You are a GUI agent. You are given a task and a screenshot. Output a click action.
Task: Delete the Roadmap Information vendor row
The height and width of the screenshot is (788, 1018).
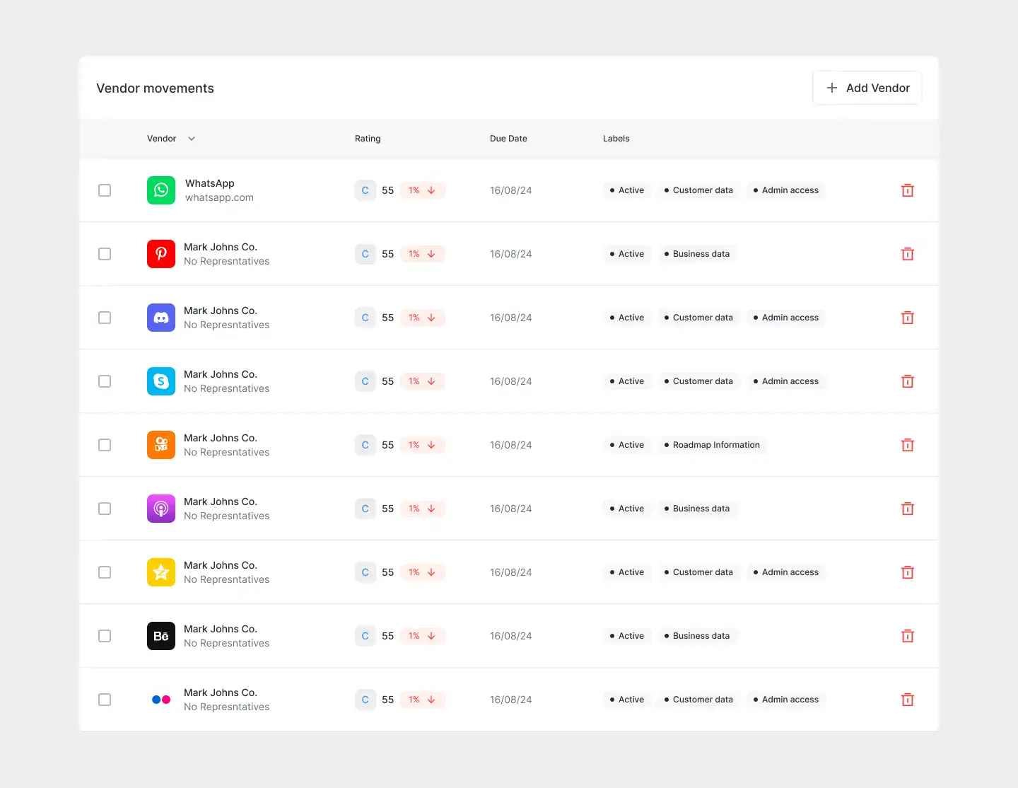click(x=908, y=445)
